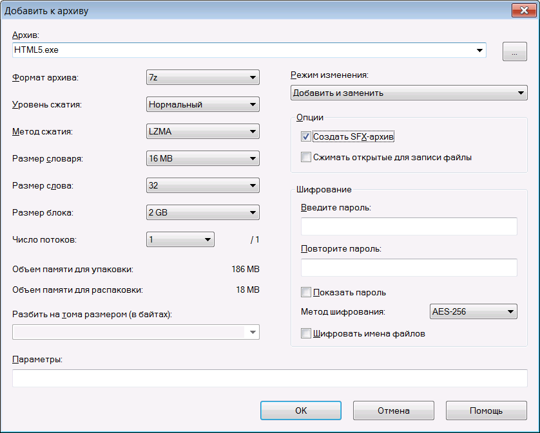The width and height of the screenshot is (540, 433).
Task: Click the '/ 1' thread total text
Action: pyautogui.click(x=255, y=240)
